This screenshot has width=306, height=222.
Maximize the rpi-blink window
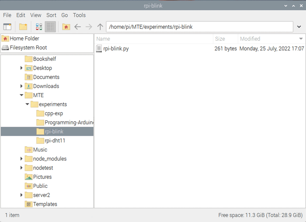(293, 6)
